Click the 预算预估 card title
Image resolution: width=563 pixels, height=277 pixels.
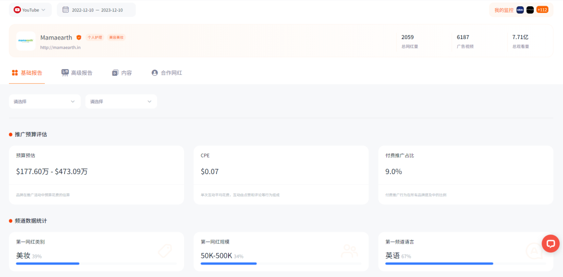point(26,156)
